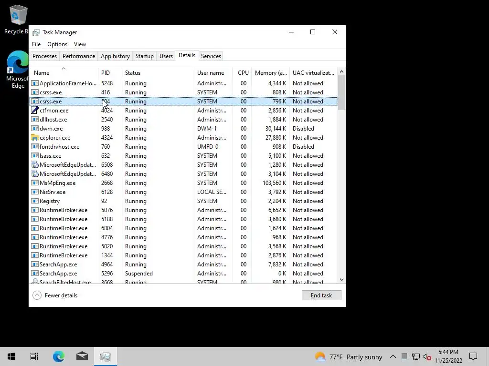Image resolution: width=489 pixels, height=366 pixels.
Task: Click the muted volume tray icon
Action: tap(427, 356)
